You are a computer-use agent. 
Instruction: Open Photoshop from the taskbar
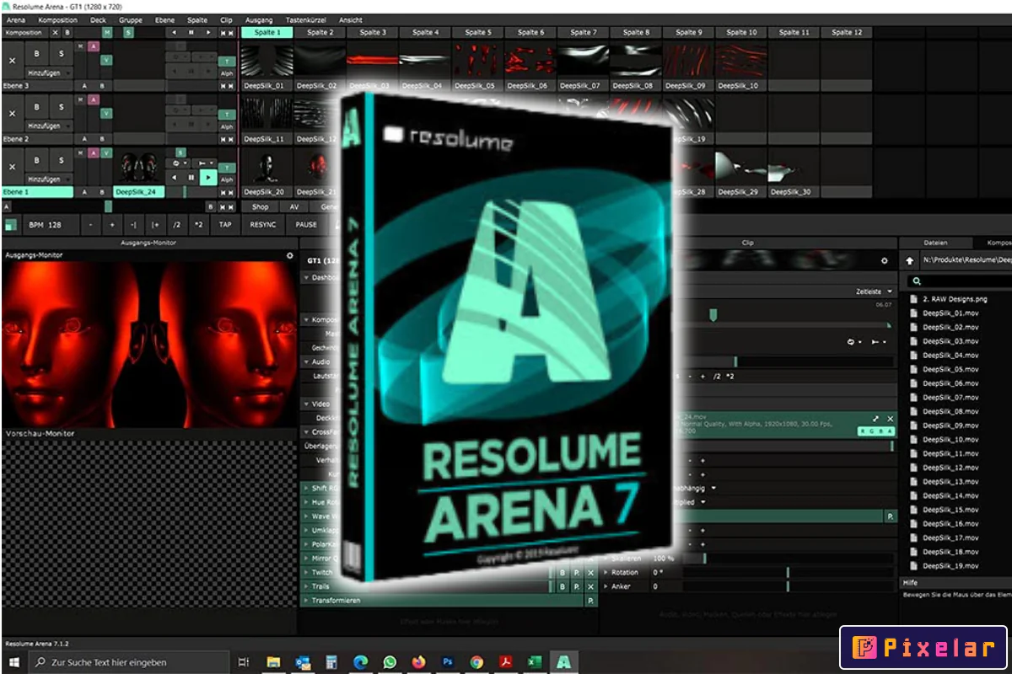point(447,662)
